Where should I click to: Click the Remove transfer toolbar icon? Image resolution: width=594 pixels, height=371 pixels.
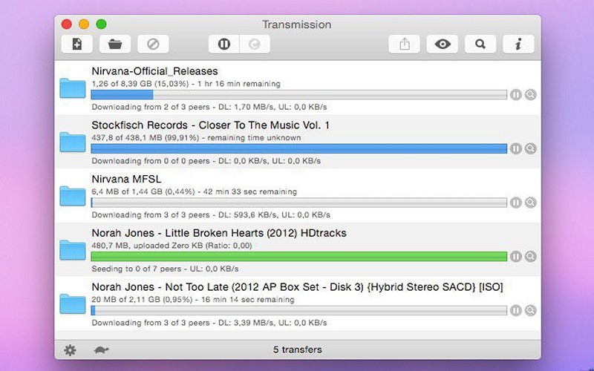coord(153,45)
